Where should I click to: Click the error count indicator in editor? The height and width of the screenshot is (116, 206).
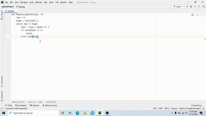193,15
